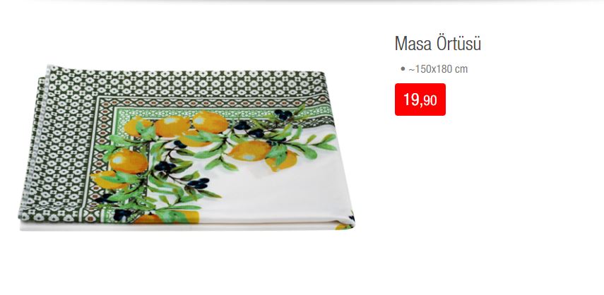Click the small 90 decimals in the price
The width and height of the screenshot is (604, 295).
click(430, 101)
